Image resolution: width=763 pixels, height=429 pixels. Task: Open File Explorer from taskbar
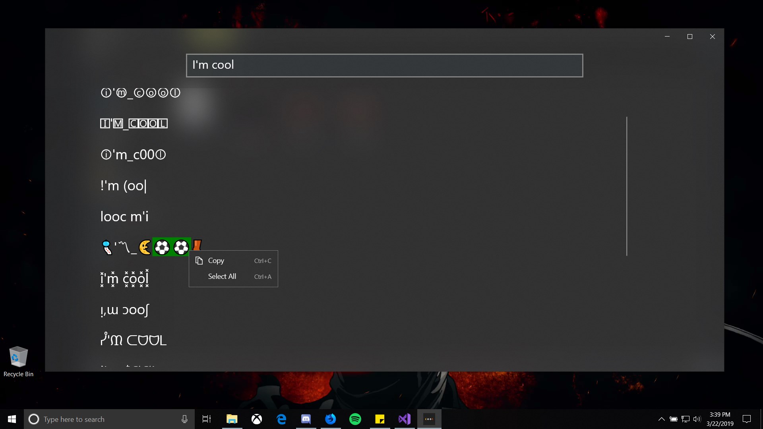[232, 419]
